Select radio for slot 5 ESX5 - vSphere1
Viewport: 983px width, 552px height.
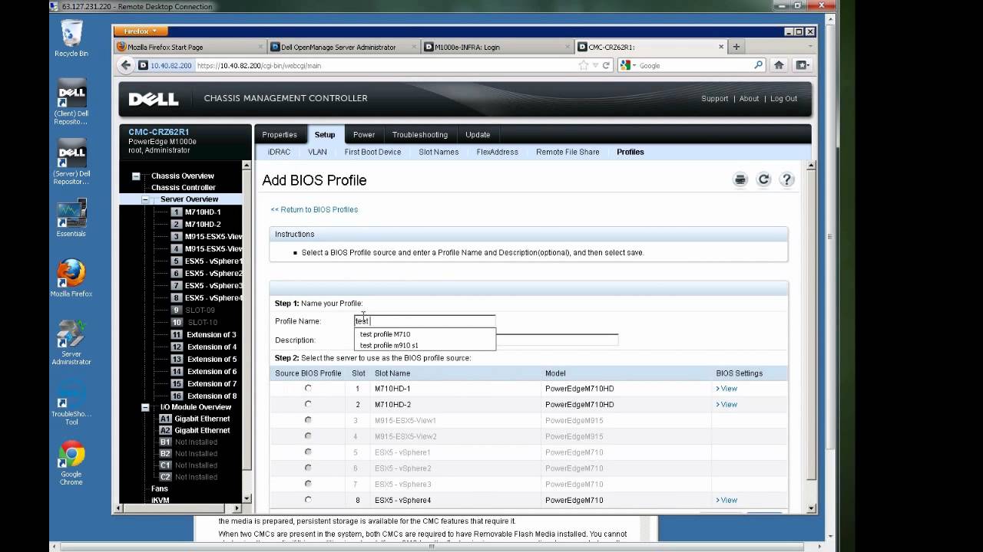308,452
